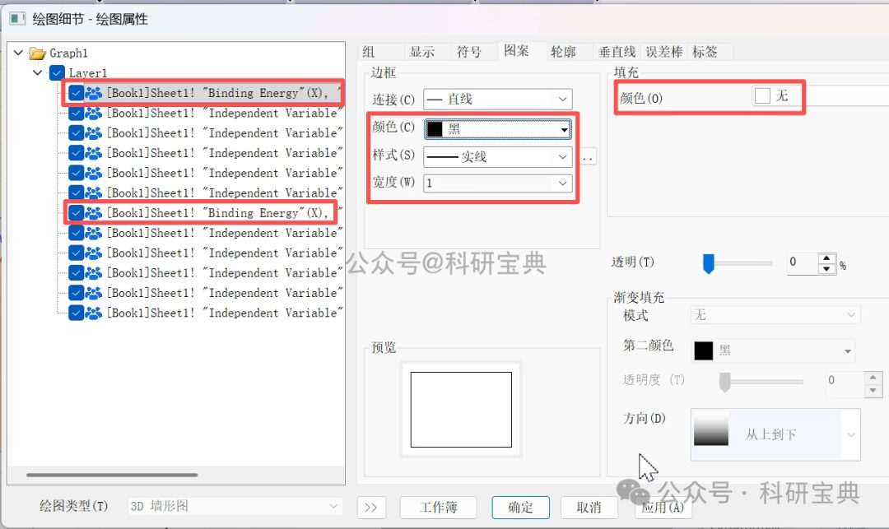Viewport: 889px width, 529px height.
Task: Open the 绘图类型 plot type dropdown
Action: coord(333,508)
